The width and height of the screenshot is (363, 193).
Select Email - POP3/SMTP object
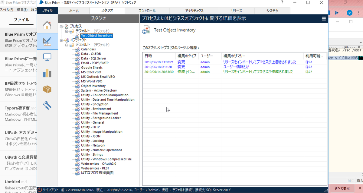tap(95, 63)
